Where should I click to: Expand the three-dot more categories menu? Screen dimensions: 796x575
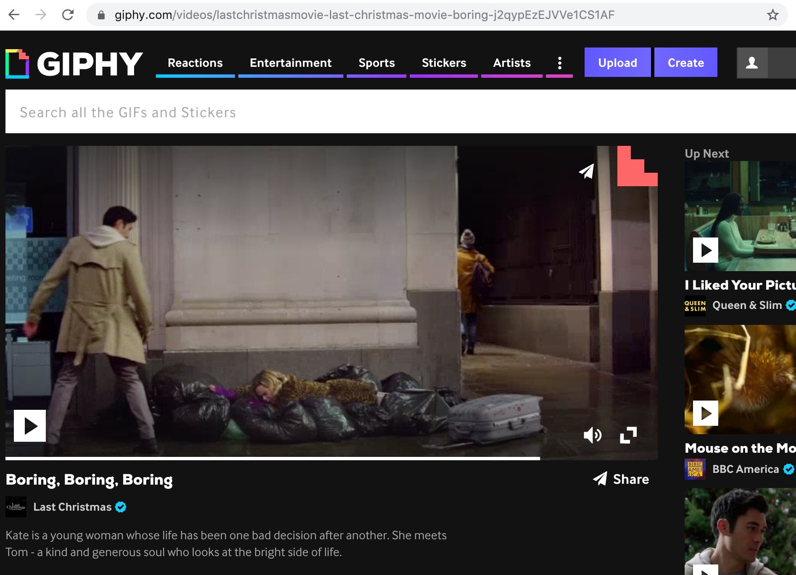pyautogui.click(x=559, y=63)
